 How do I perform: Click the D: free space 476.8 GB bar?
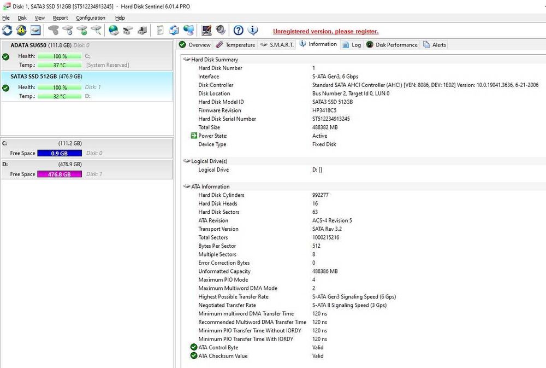60,174
